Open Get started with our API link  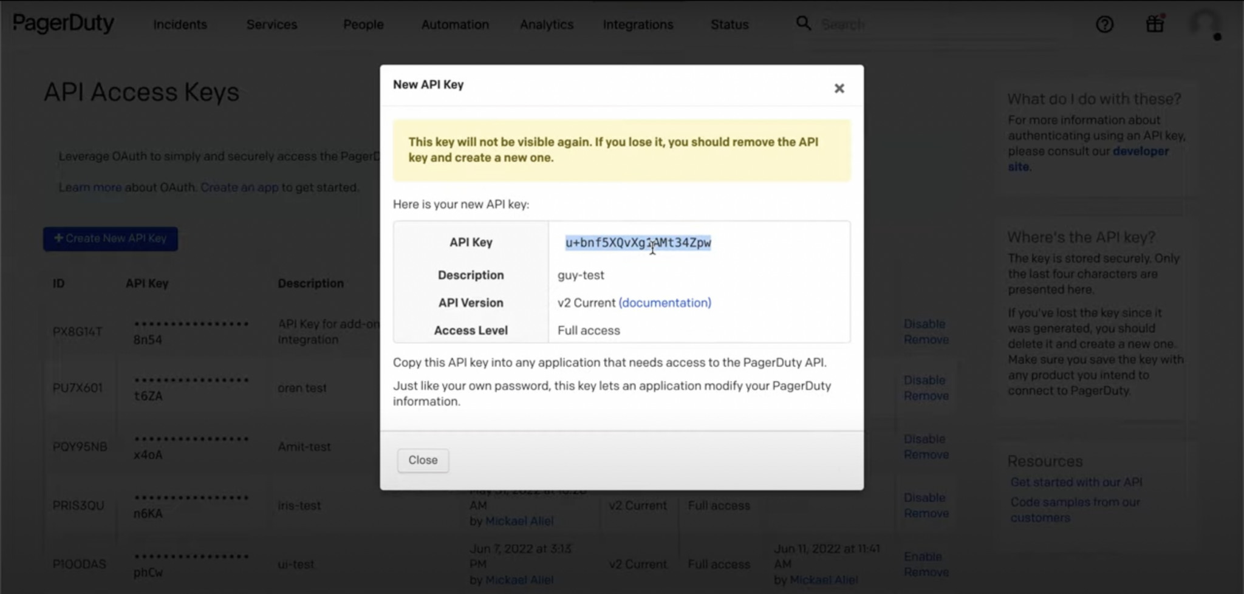click(1076, 482)
